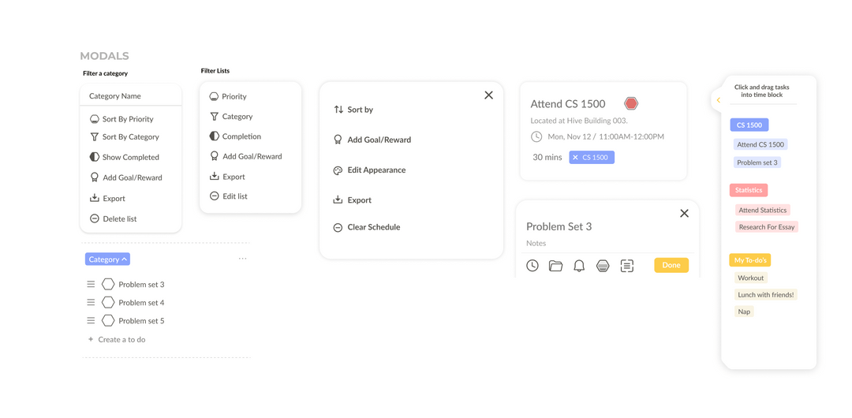Click the Delete list minus icon
Viewport: 852px width, 418px height.
pyautogui.click(x=95, y=218)
